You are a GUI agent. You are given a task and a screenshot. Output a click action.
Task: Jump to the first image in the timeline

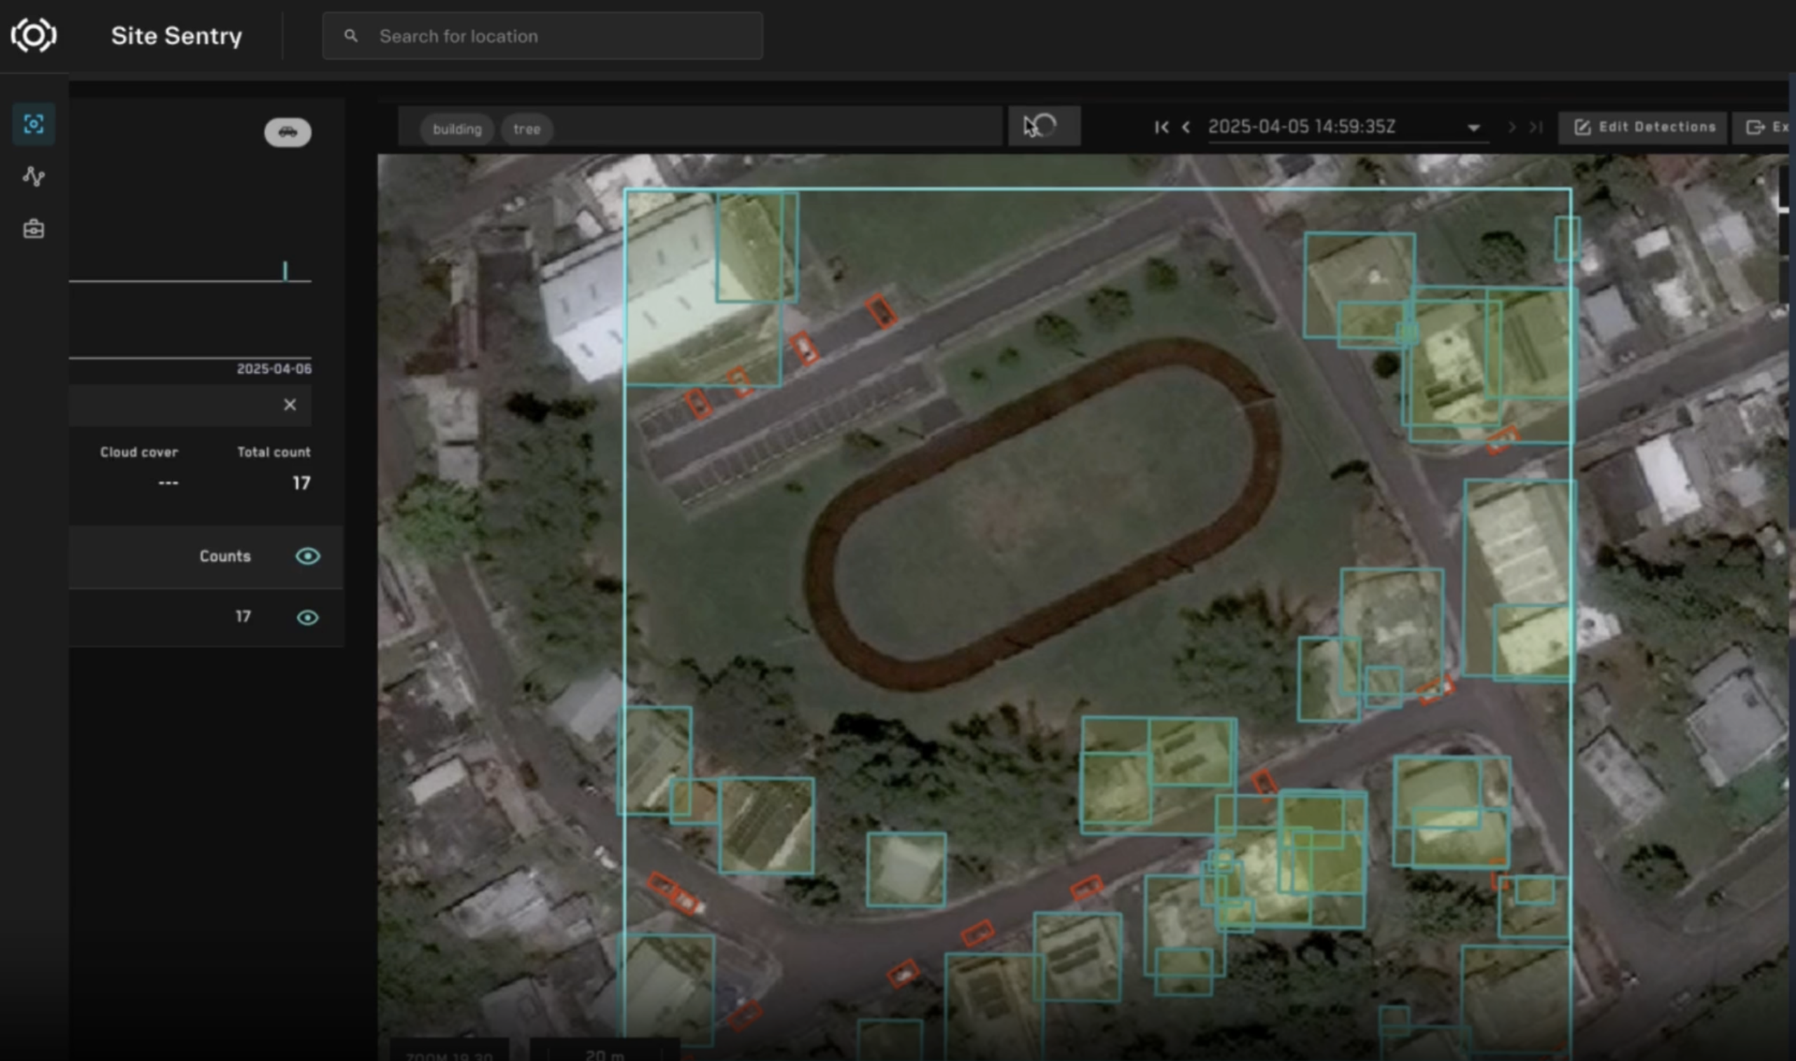pos(1162,127)
